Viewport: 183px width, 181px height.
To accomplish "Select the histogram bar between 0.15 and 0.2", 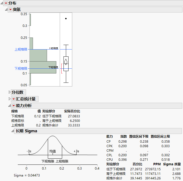I will click(x=38, y=55).
